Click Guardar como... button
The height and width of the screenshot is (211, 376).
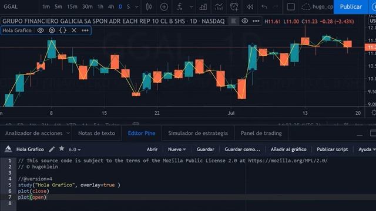click(242, 149)
